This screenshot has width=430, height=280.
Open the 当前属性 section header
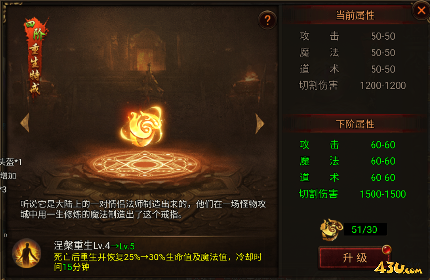point(355,15)
